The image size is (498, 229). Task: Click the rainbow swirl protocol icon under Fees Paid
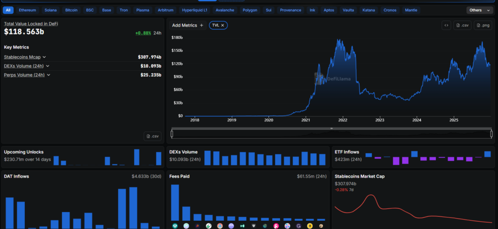pos(287,226)
